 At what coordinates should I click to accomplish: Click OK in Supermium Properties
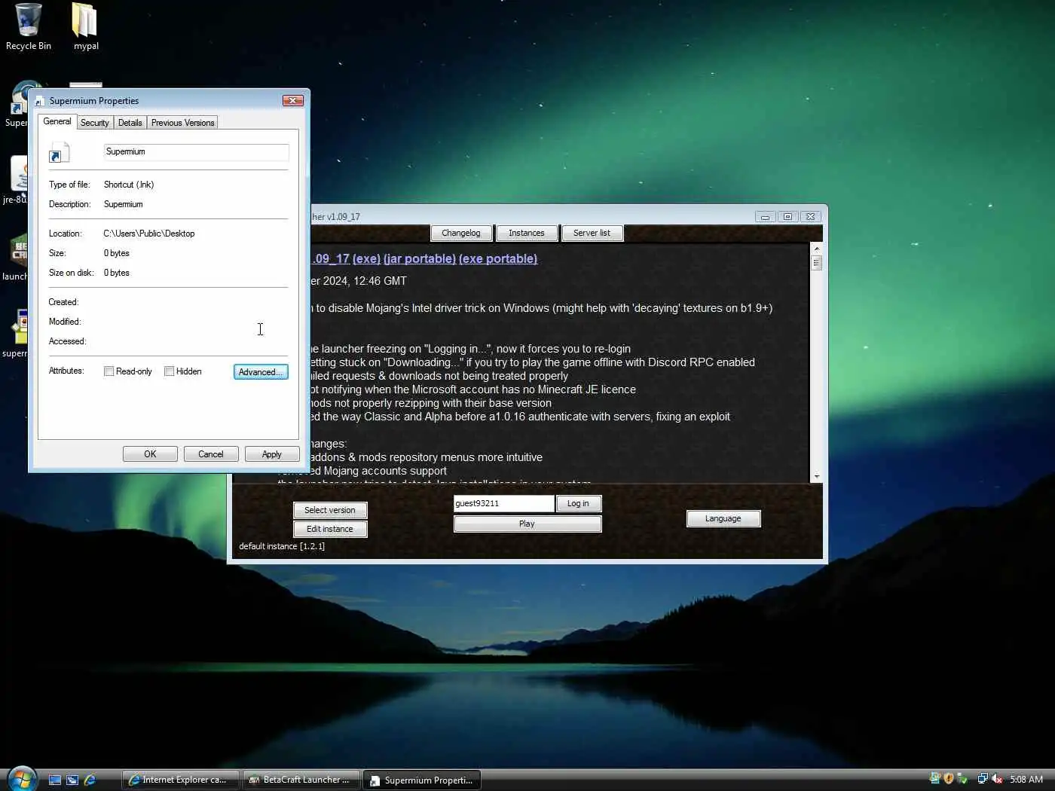tap(150, 454)
